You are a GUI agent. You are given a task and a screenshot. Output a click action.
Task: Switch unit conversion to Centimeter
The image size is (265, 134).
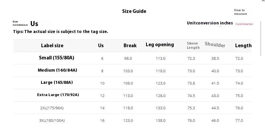[244, 24]
